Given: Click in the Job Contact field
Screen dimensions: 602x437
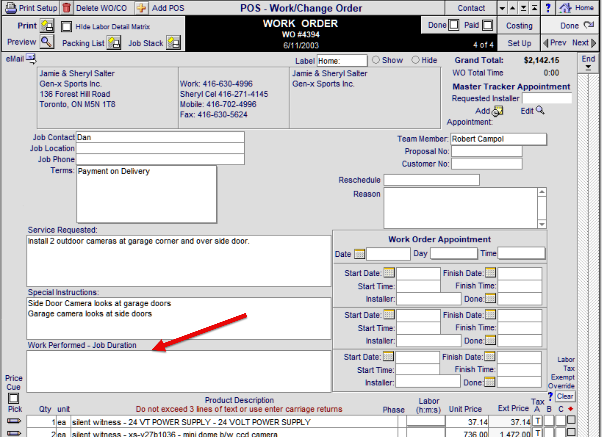Looking at the screenshot, I should tap(160, 137).
